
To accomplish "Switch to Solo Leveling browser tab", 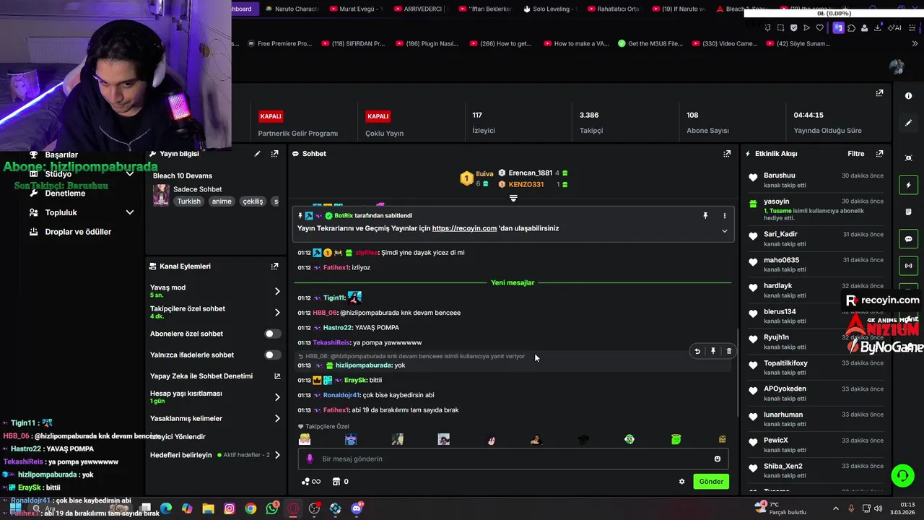I will coord(549,9).
